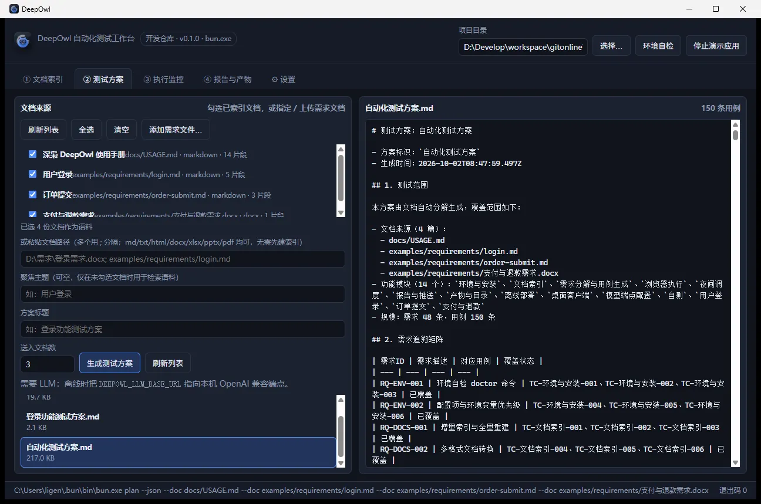Screen dimensions: 761x504
Task: Click the docs/USAGE.md line in preview
Action: (x=413, y=240)
